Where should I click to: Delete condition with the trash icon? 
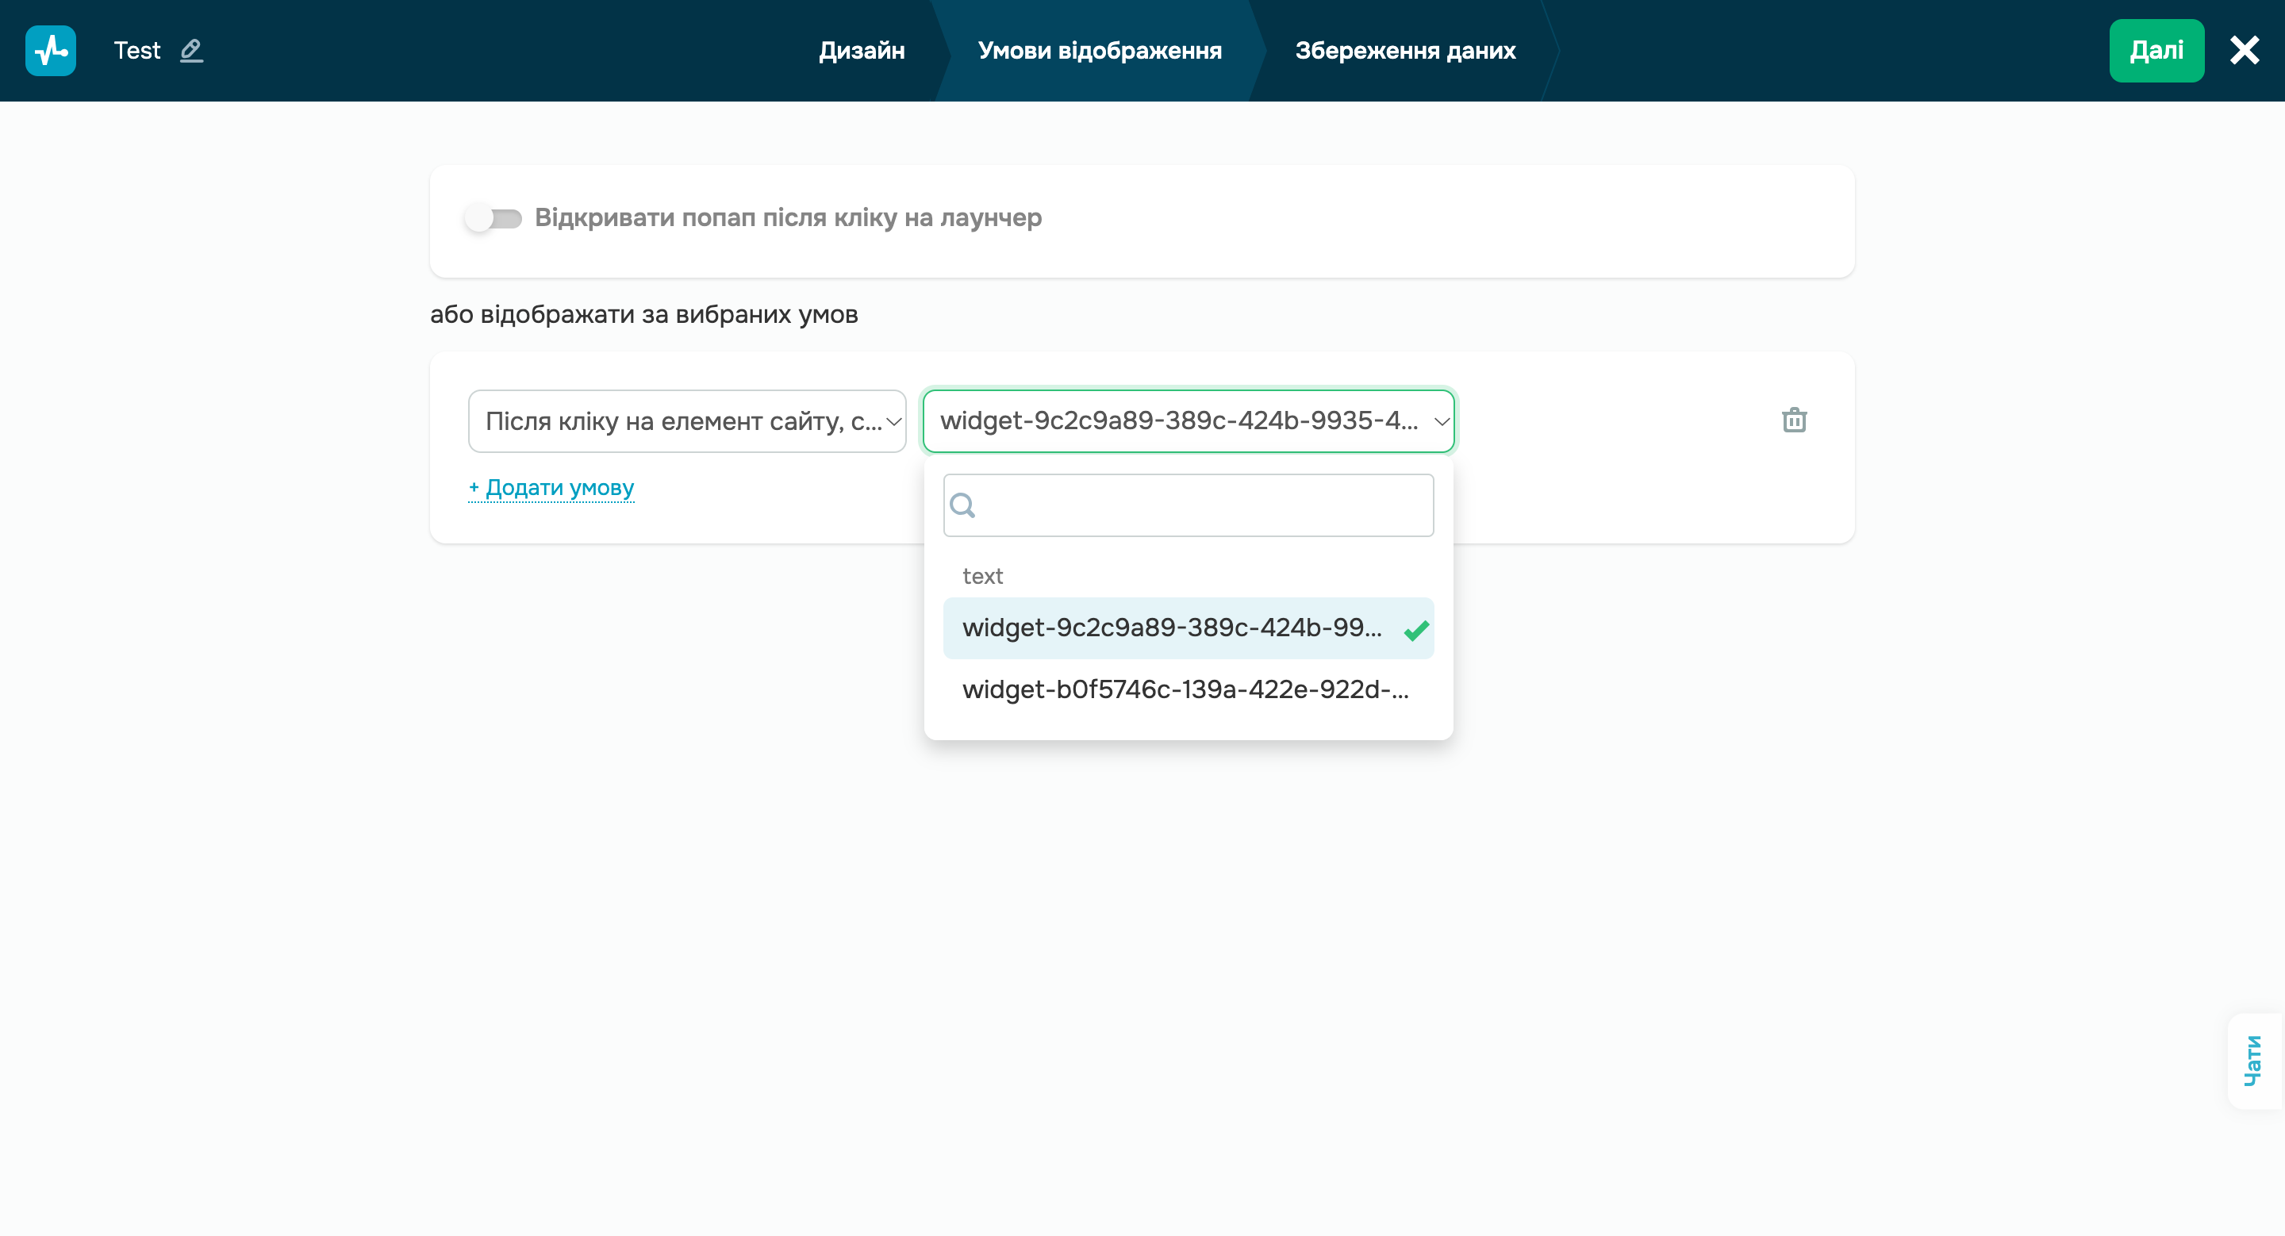click(x=1794, y=420)
